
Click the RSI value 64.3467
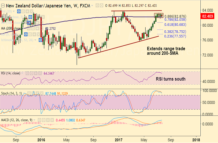coord(49,73)
